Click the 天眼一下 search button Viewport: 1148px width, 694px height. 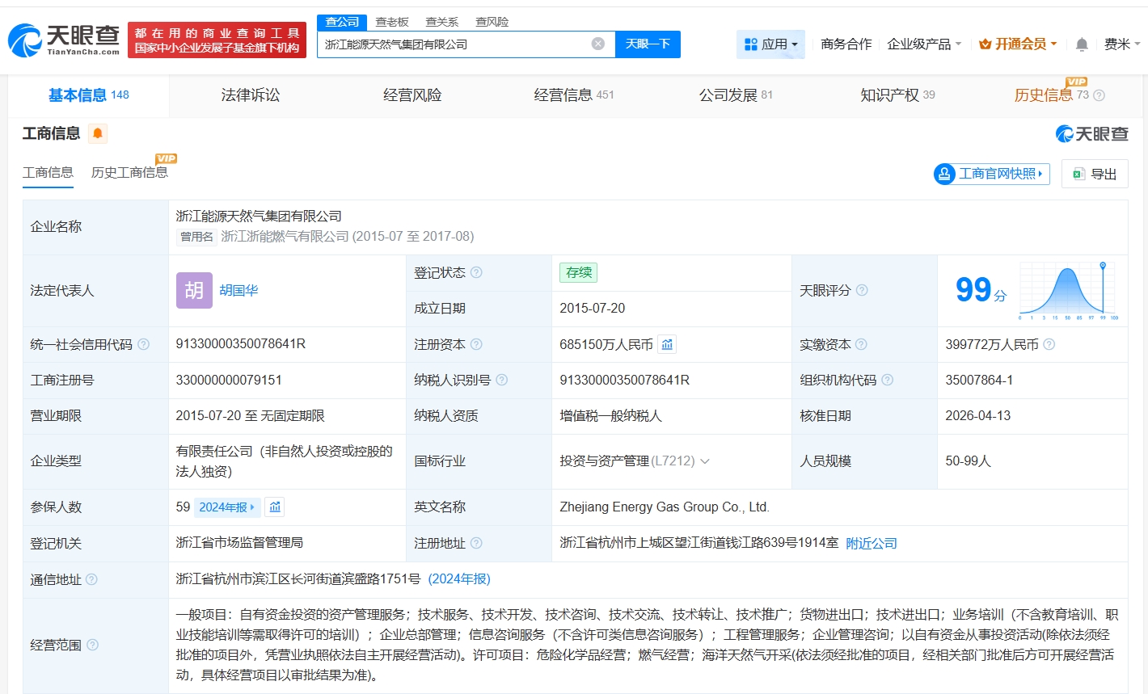[648, 44]
